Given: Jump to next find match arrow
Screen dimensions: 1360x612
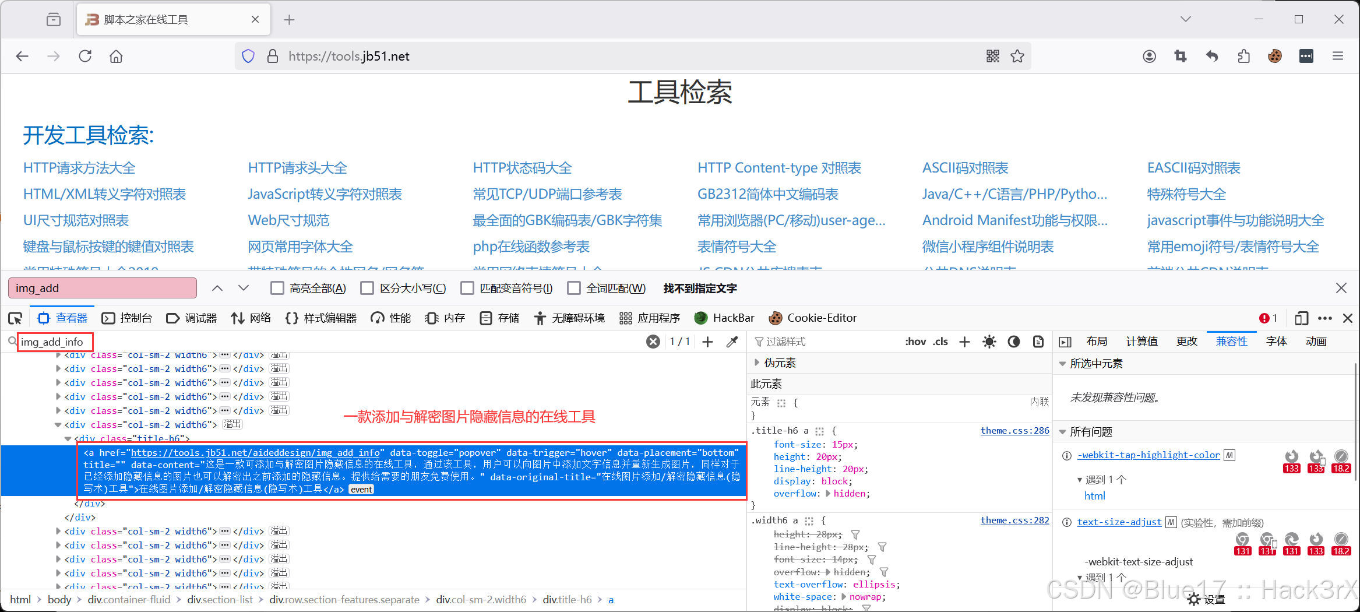Looking at the screenshot, I should point(244,288).
